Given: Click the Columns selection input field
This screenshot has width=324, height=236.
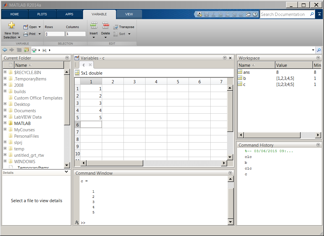Looking at the screenshot, I should coord(76,34).
